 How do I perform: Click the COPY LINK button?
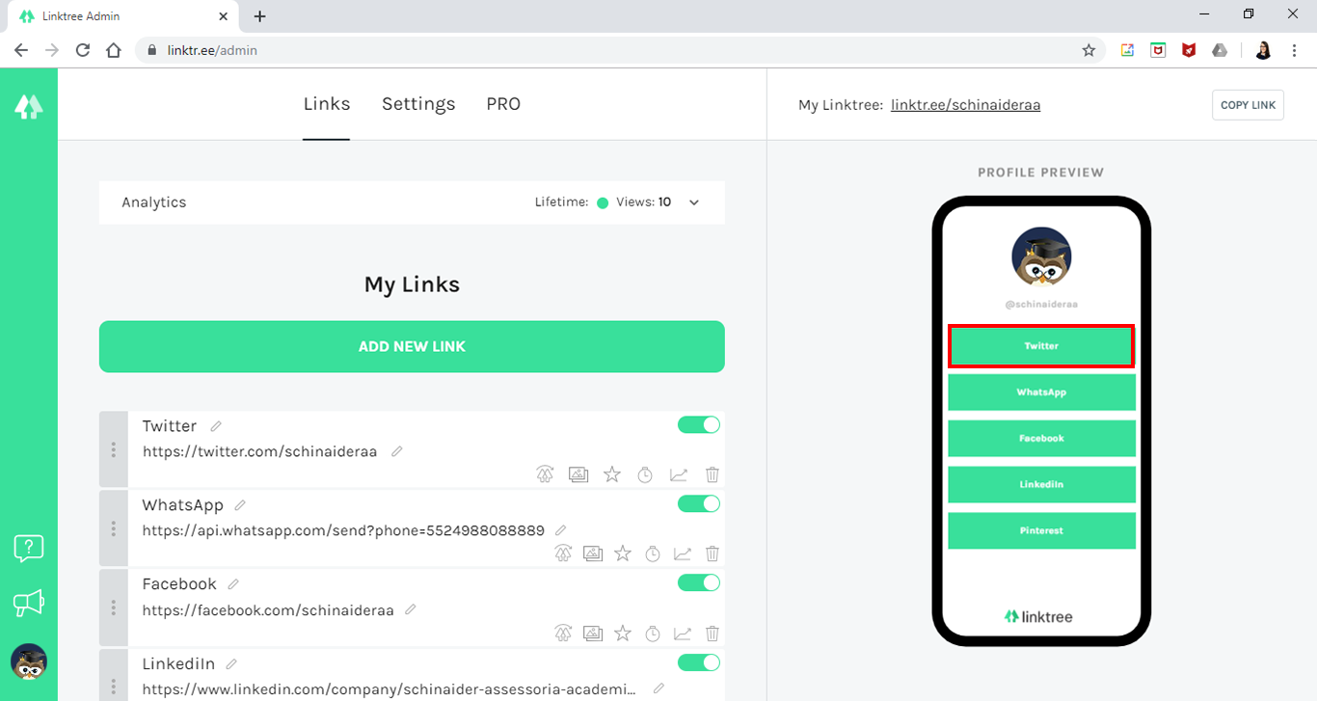click(x=1248, y=105)
